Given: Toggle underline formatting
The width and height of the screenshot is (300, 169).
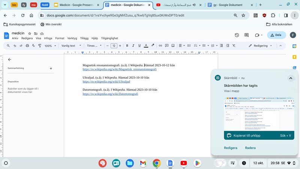Looking at the screenshot, I should point(139,45).
